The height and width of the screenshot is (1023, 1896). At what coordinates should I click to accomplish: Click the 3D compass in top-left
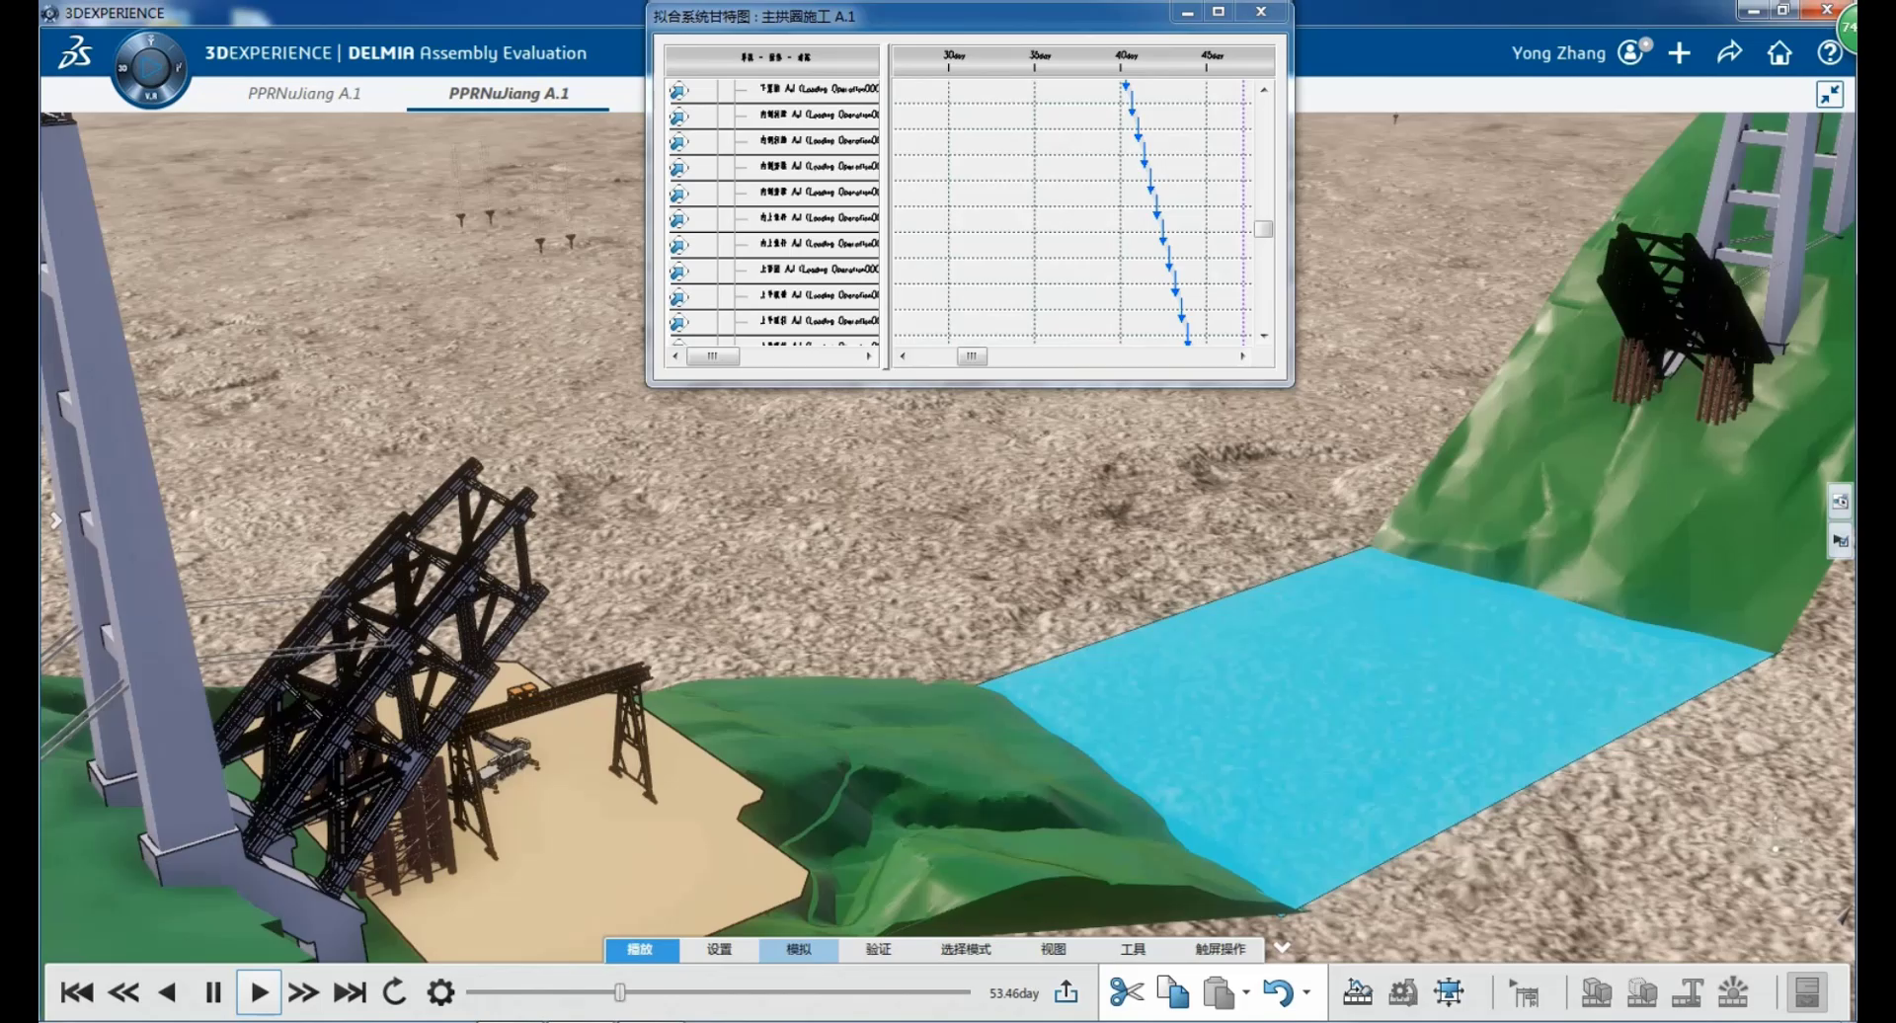pyautogui.click(x=150, y=68)
